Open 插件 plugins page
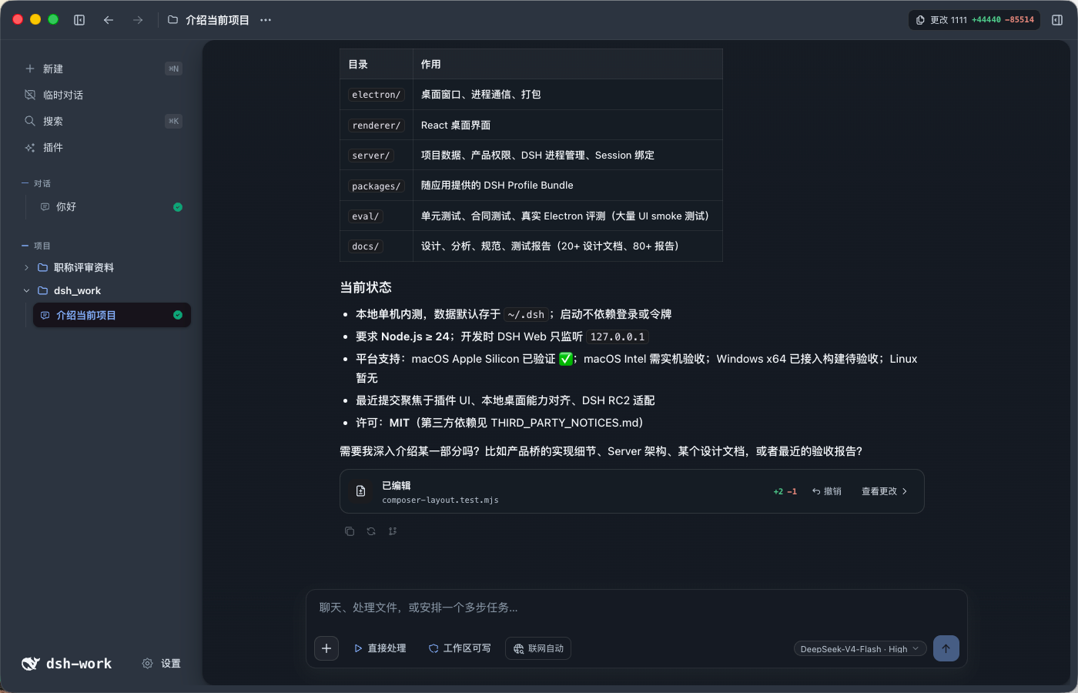Image resolution: width=1078 pixels, height=693 pixels. click(x=103, y=147)
